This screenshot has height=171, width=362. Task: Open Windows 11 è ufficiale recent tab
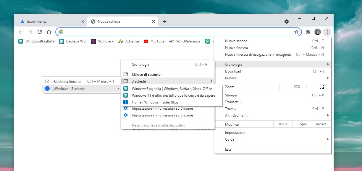[x=172, y=96]
